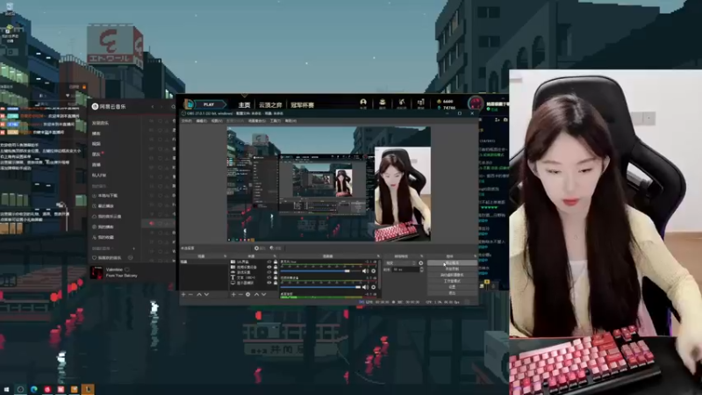Image resolution: width=702 pixels, height=395 pixels.
Task: Click 开始录制 start recording button in OBS
Action: tap(452, 269)
